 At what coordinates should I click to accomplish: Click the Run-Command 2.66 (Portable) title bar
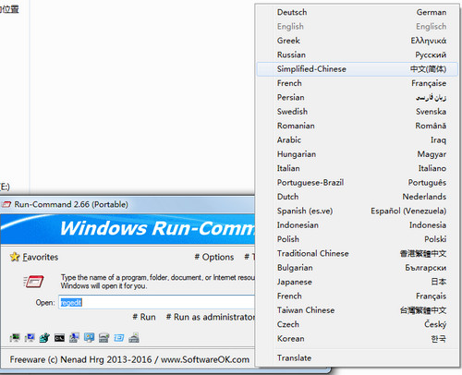tap(128, 204)
